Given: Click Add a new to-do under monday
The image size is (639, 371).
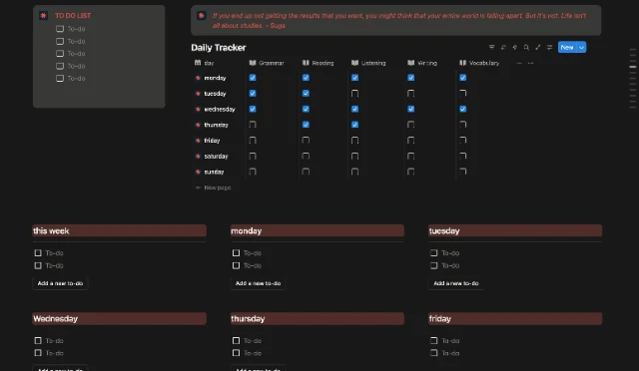Looking at the screenshot, I should 258,283.
